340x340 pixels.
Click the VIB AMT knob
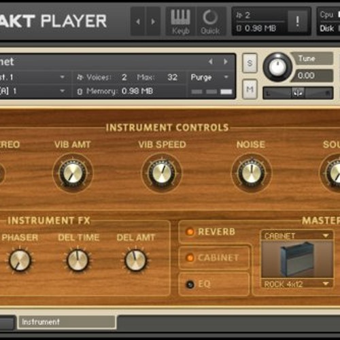pyautogui.click(x=73, y=173)
